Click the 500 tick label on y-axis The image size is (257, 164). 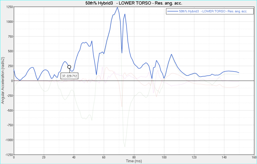10,51
